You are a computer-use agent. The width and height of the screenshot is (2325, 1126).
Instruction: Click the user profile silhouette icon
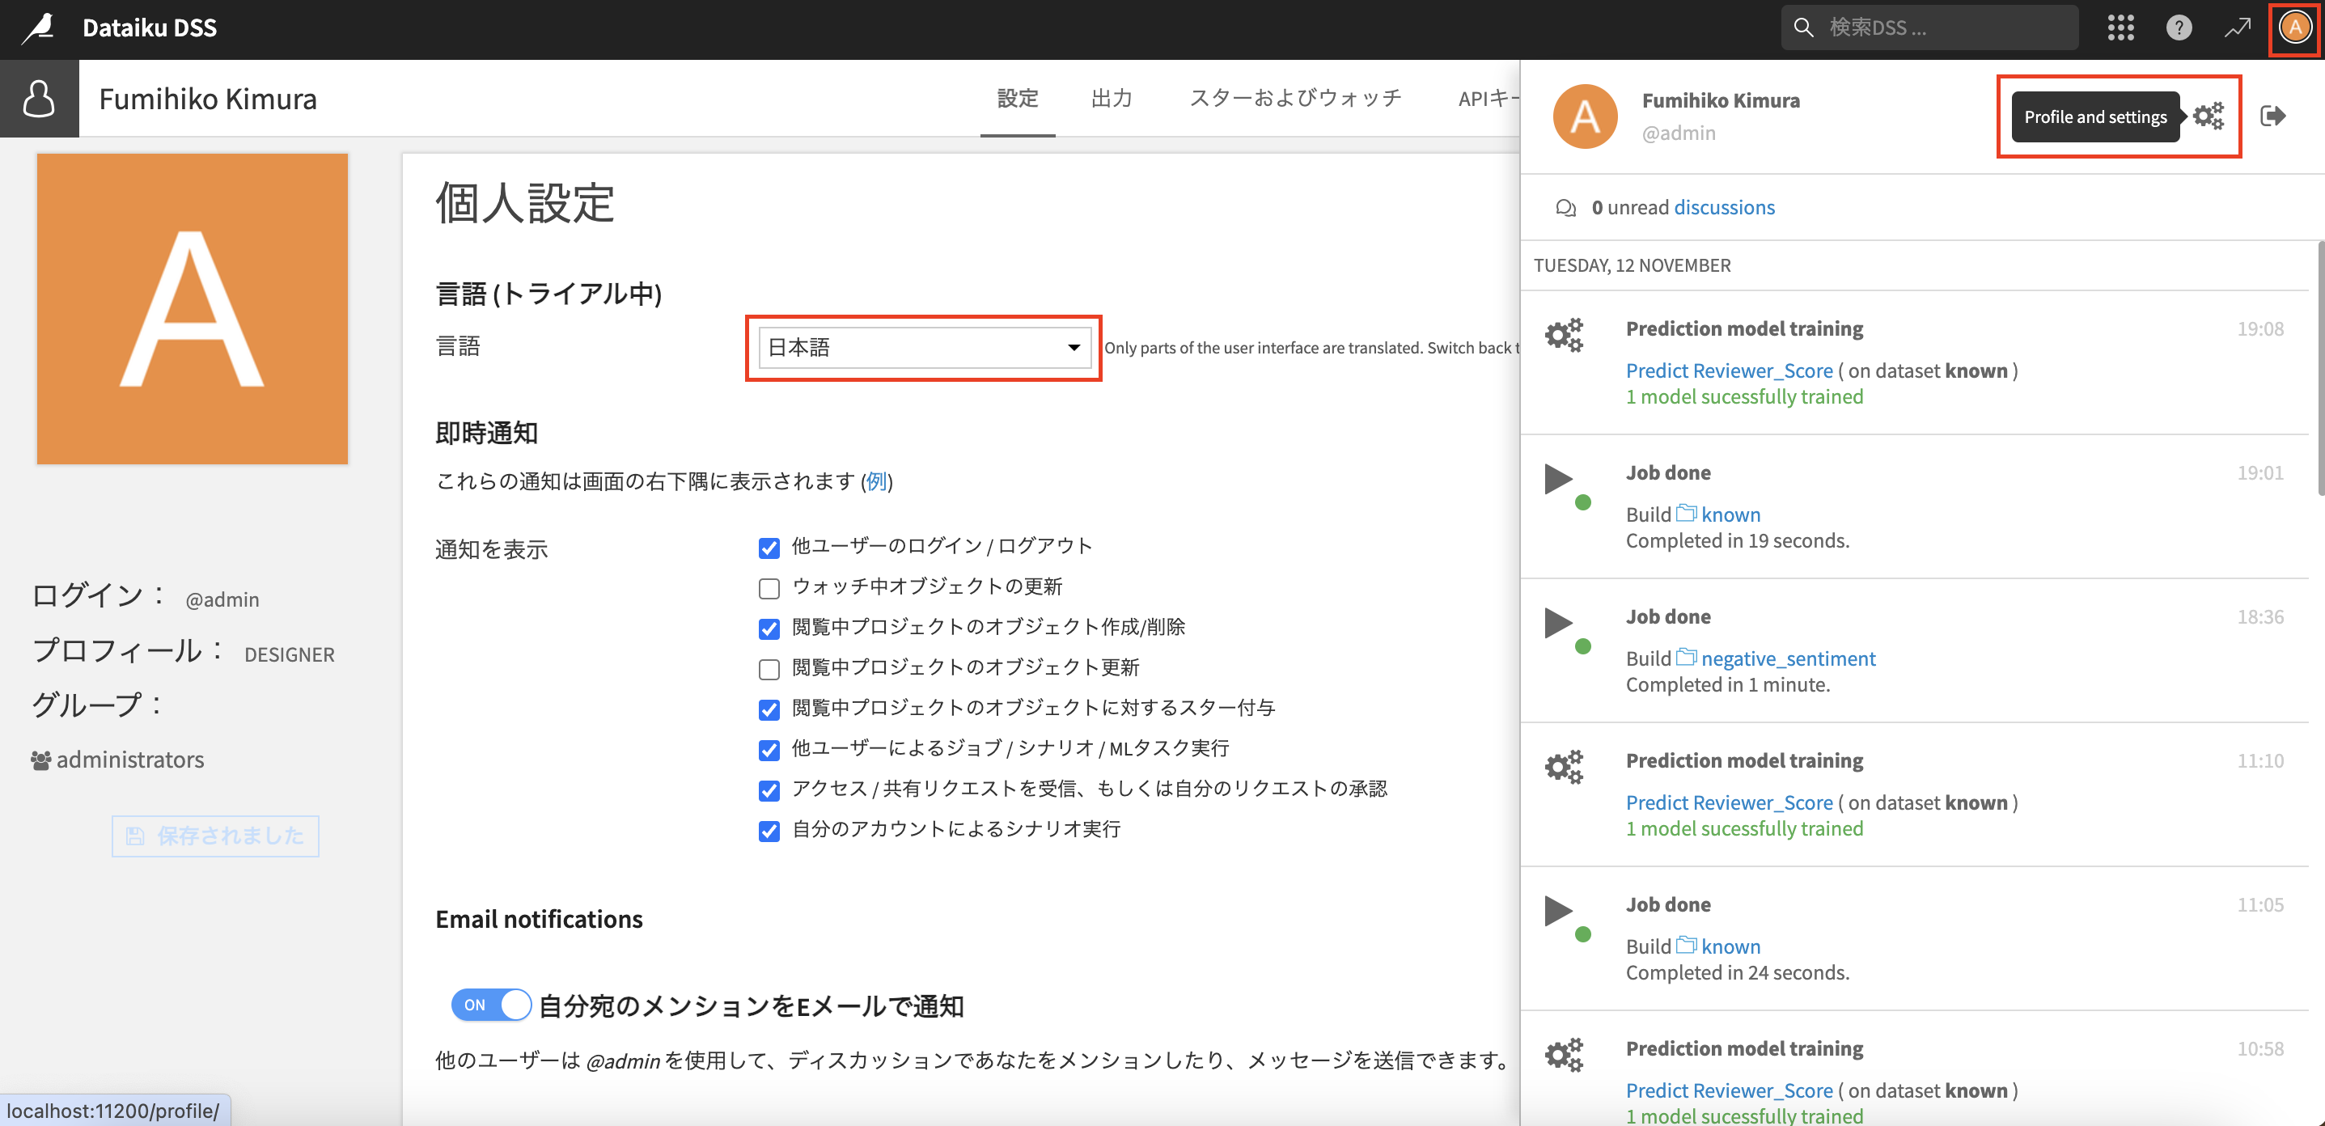(39, 99)
